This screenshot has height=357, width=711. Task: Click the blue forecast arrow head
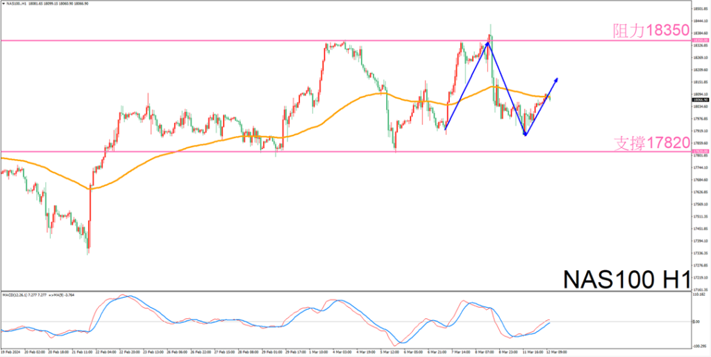coord(555,79)
